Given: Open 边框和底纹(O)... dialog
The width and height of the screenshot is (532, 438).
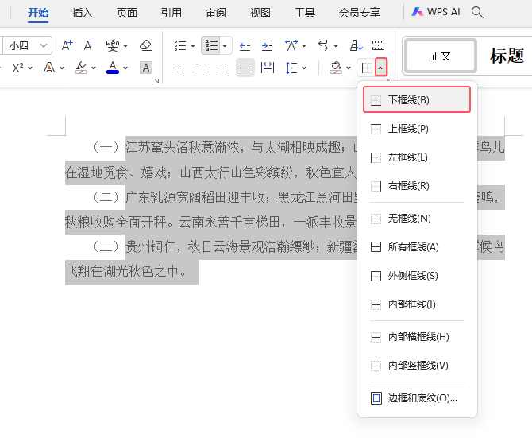Looking at the screenshot, I should (417, 398).
